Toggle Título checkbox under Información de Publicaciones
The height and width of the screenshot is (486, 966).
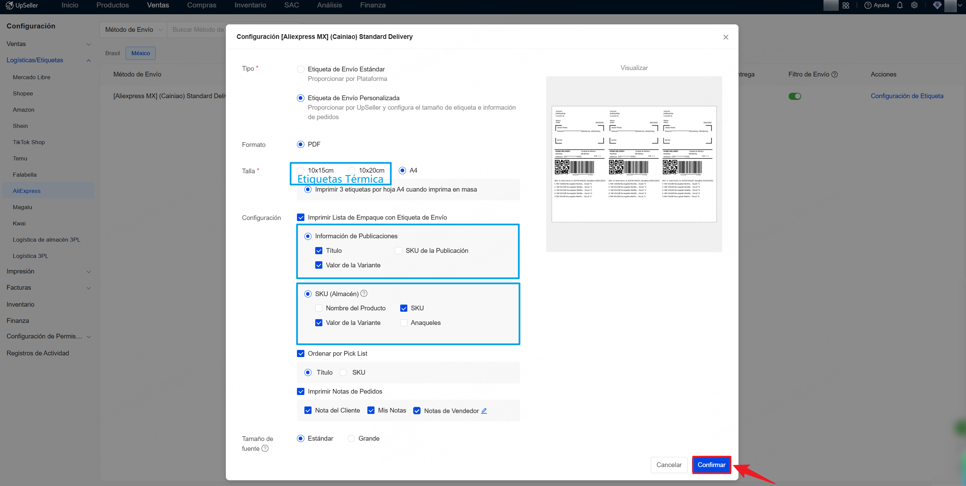click(318, 250)
